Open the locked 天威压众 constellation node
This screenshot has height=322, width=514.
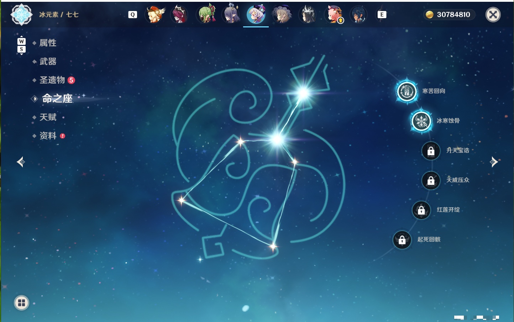click(431, 180)
